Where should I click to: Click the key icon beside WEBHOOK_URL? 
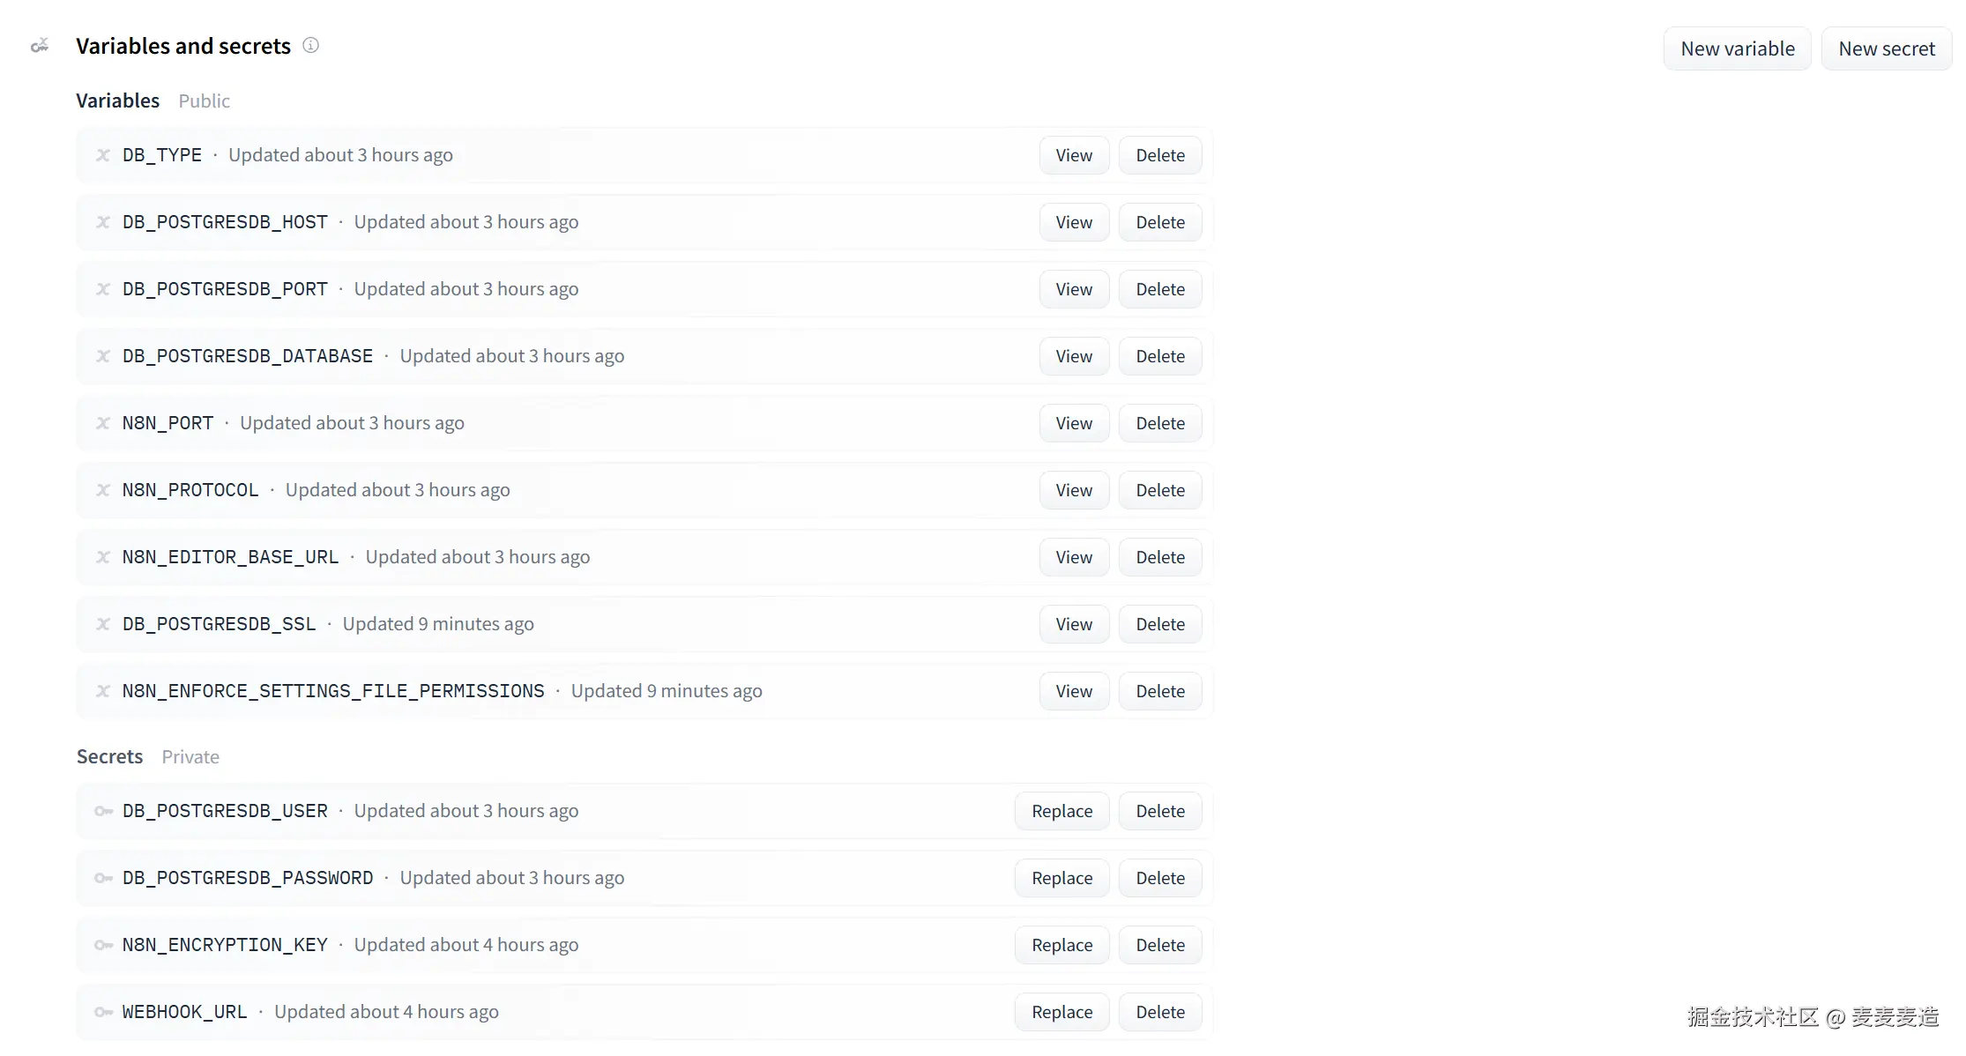pos(103,1012)
